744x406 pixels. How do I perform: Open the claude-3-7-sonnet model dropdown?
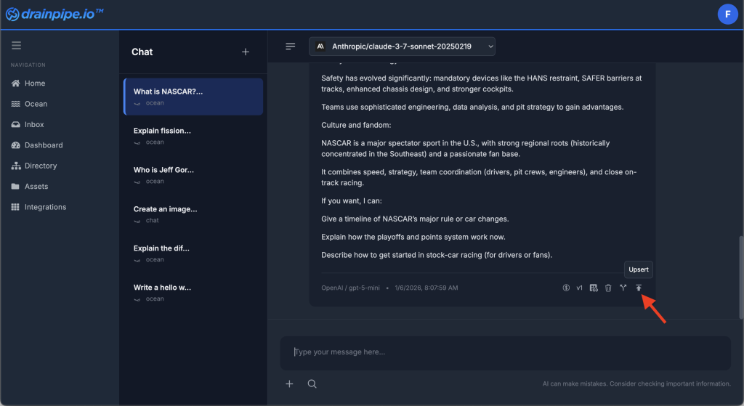(x=402, y=46)
